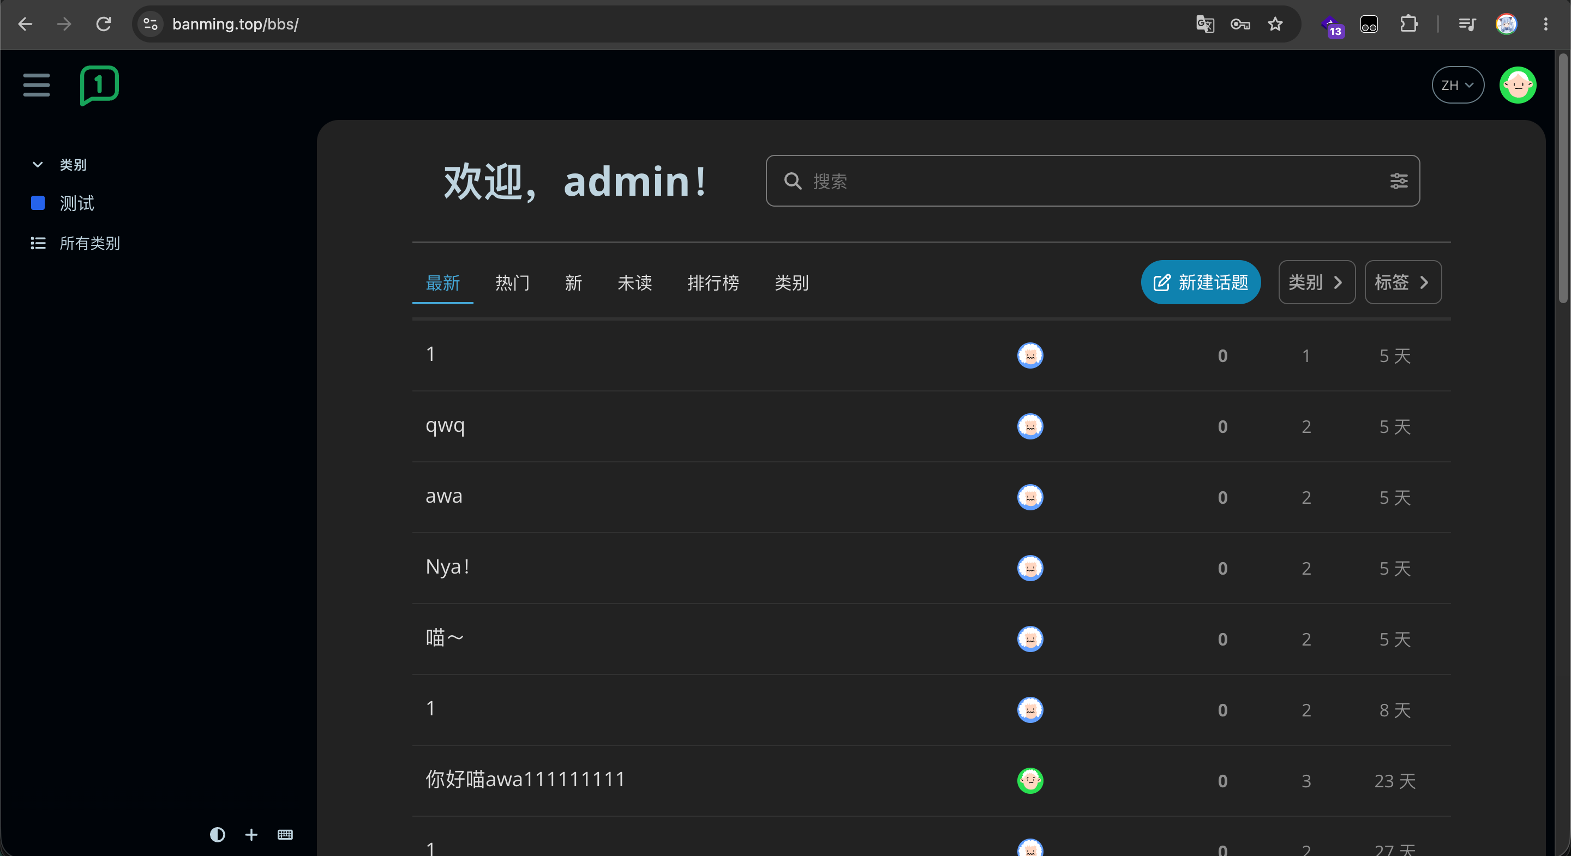
Task: Click the site info icon beside URL
Action: 150,24
